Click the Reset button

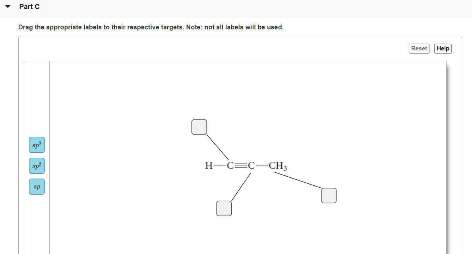(419, 48)
